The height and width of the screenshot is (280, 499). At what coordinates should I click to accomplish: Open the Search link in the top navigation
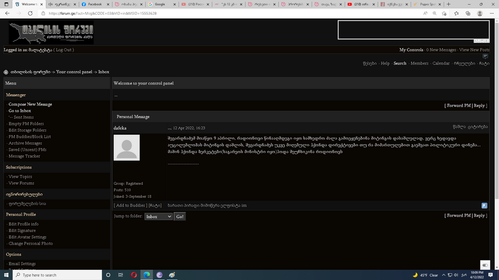400,64
